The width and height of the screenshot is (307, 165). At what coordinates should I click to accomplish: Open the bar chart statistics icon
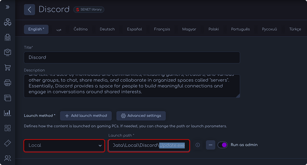[8, 113]
